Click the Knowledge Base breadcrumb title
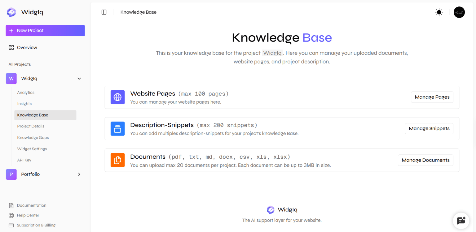 (x=139, y=12)
